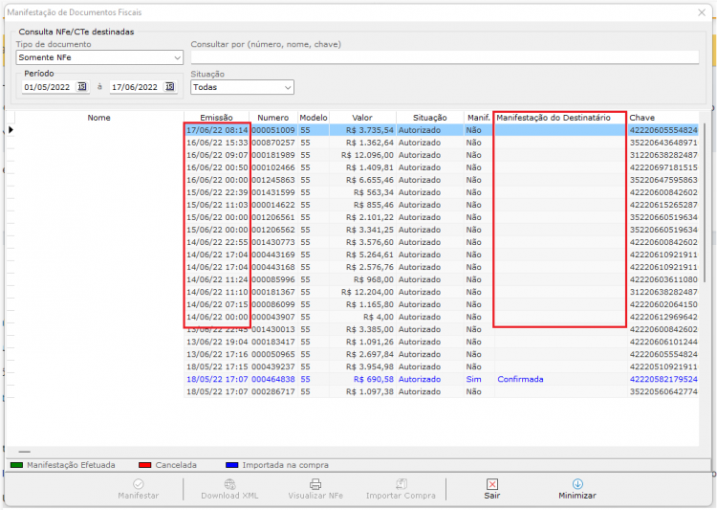Expand the Tipo de documento dropdown
The width and height of the screenshot is (717, 510).
point(178,57)
